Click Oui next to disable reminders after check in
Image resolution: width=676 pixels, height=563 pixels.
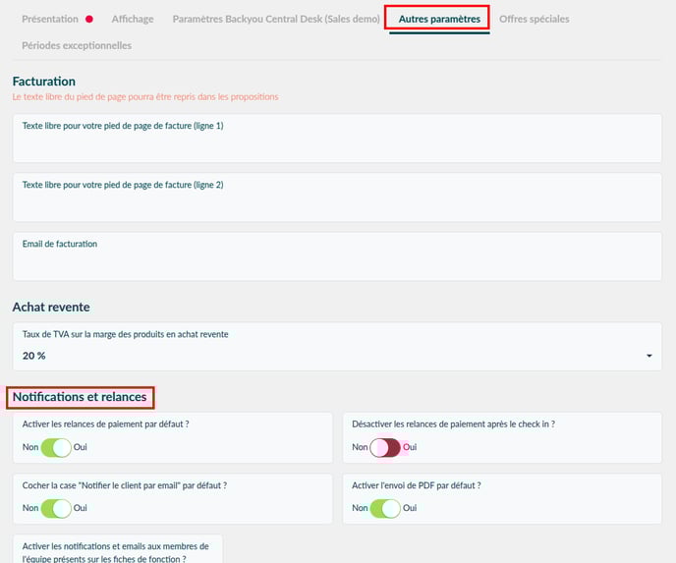(x=410, y=447)
